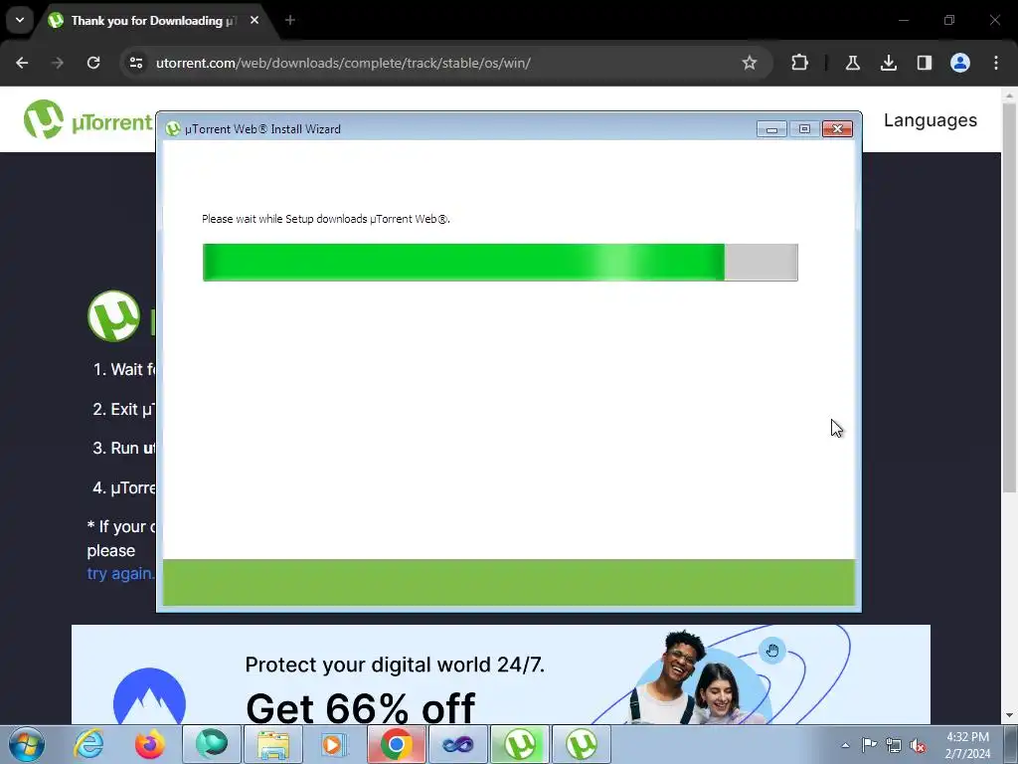Click the large µTorrent logo on dark page
The image size is (1018, 764).
(113, 316)
